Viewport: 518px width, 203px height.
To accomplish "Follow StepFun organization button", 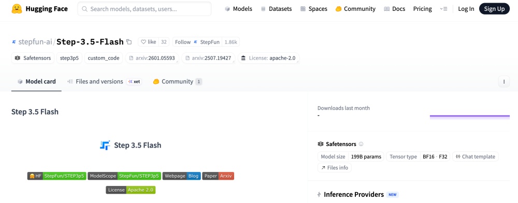I will [197, 42].
